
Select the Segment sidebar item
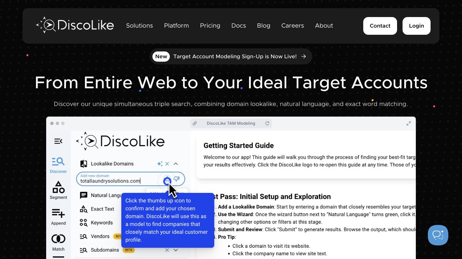point(58,191)
